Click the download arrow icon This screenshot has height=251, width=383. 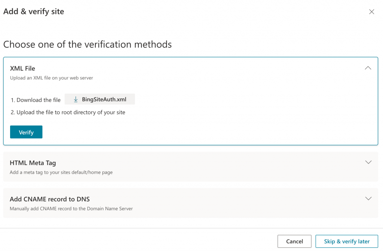click(x=76, y=99)
